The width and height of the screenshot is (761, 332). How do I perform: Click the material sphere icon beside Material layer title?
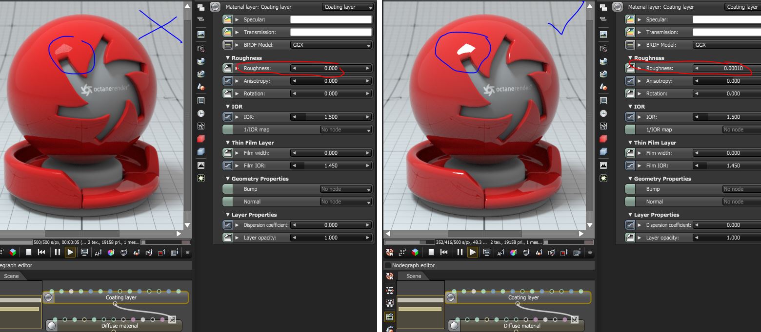pyautogui.click(x=215, y=7)
